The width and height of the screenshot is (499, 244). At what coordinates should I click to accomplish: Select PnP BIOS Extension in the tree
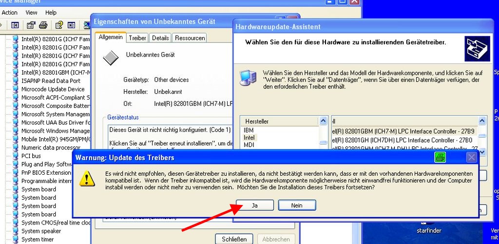(46, 172)
